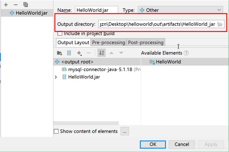This screenshot has width=229, height=152.
Task: Create new directory in output layout
Action: click(60, 53)
